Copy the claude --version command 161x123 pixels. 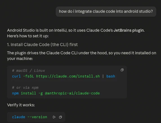(x=61, y=117)
